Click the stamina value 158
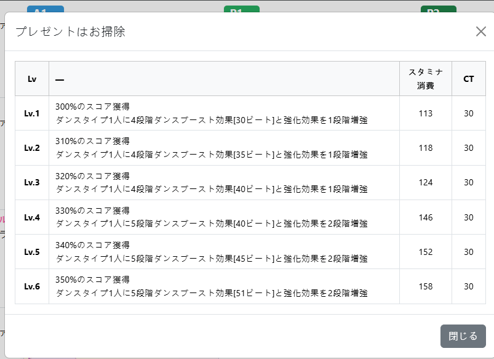 pos(426,286)
